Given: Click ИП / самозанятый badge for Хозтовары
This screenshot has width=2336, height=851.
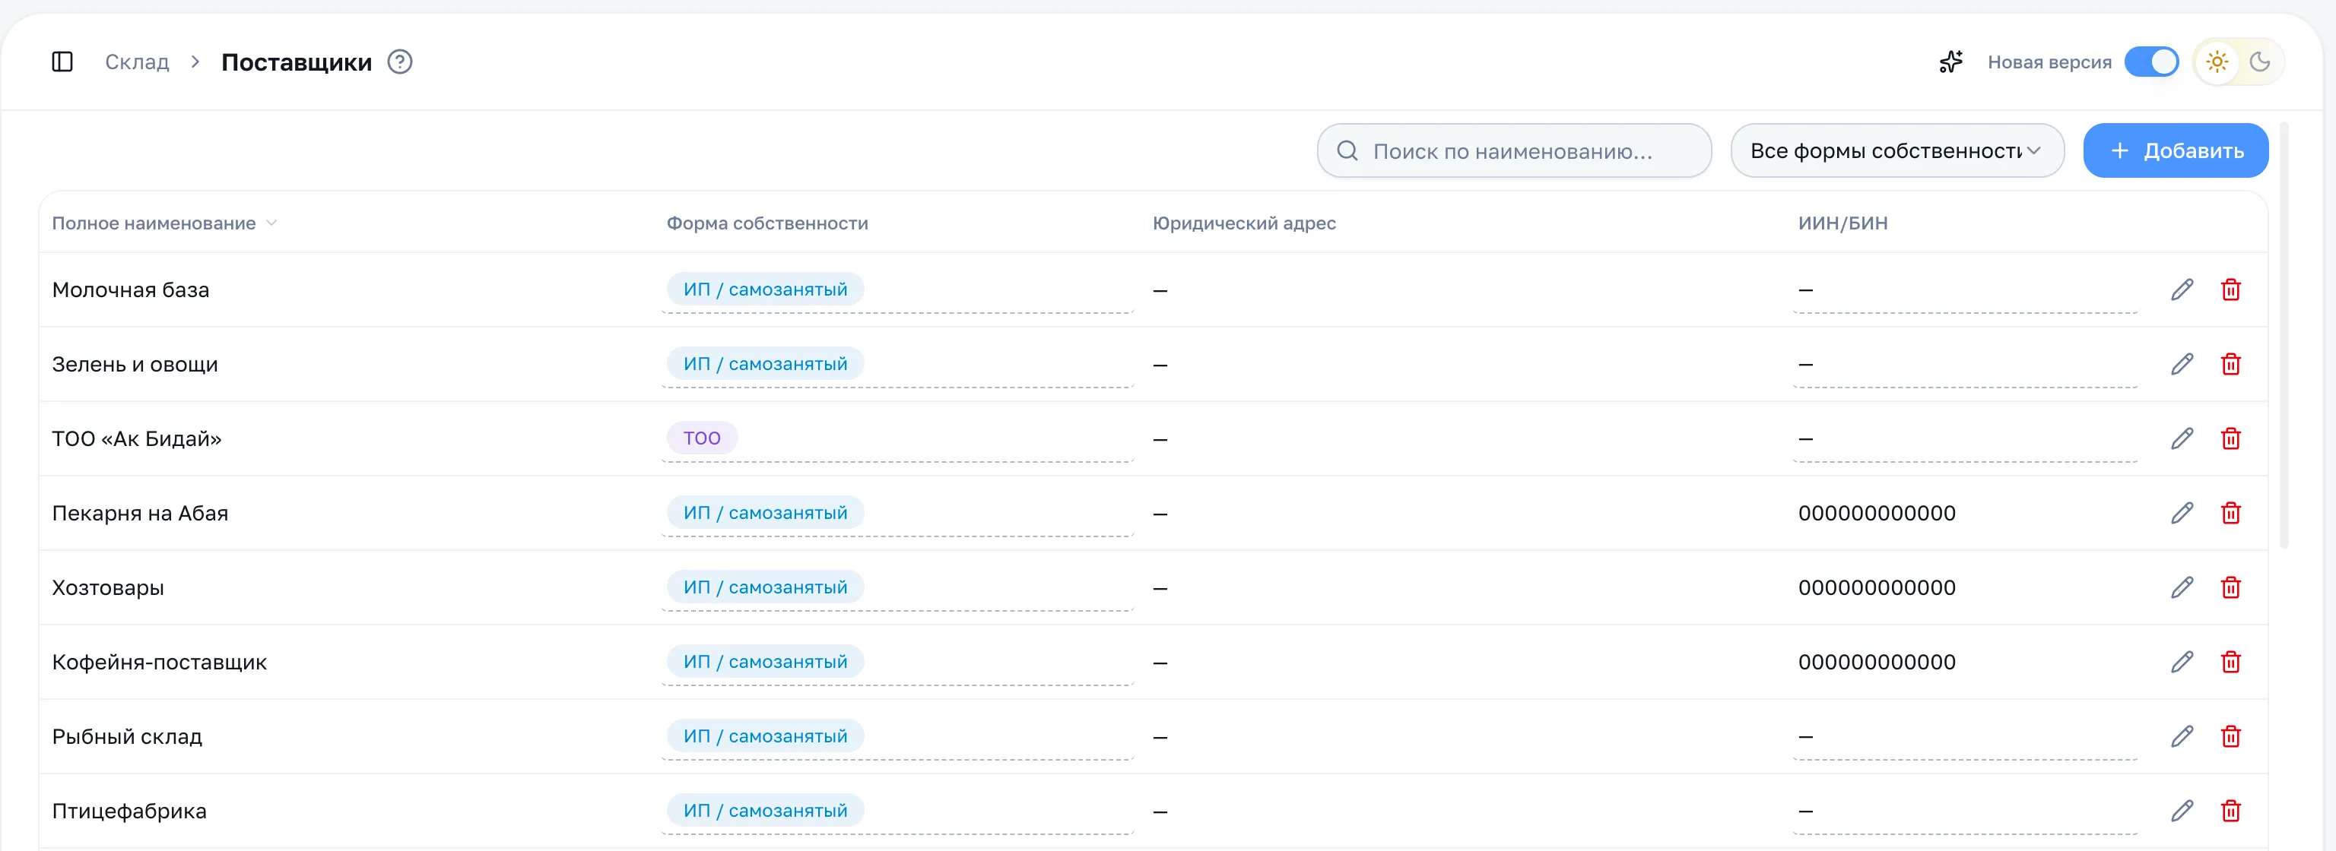Looking at the screenshot, I should (x=766, y=587).
